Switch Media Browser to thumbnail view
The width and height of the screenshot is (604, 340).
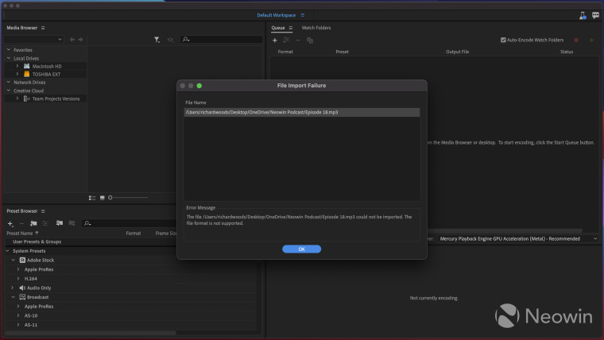[102, 198]
